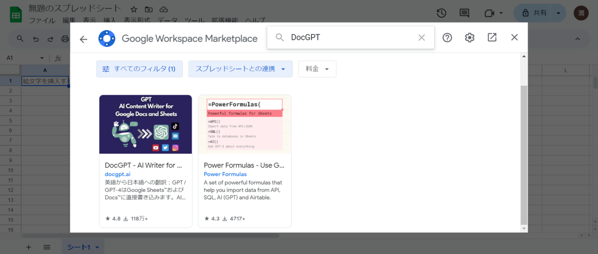Undo the last action in Sheets
Image resolution: width=598 pixels, height=254 pixels.
[35, 39]
